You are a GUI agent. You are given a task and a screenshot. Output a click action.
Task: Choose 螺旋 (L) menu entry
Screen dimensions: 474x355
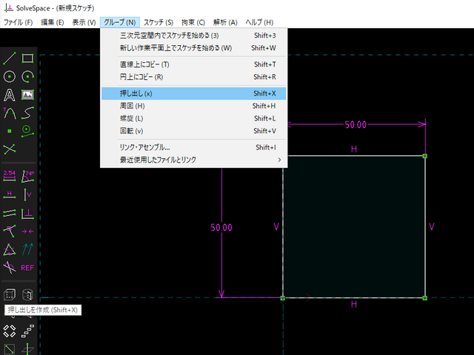click(x=193, y=118)
